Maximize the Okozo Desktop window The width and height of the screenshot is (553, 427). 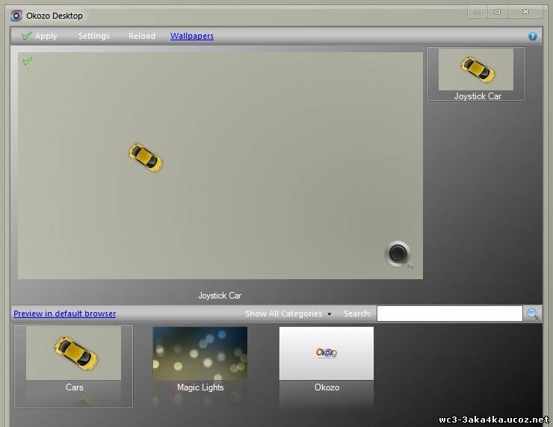498,12
